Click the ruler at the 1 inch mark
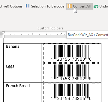 [x=32, y=34]
